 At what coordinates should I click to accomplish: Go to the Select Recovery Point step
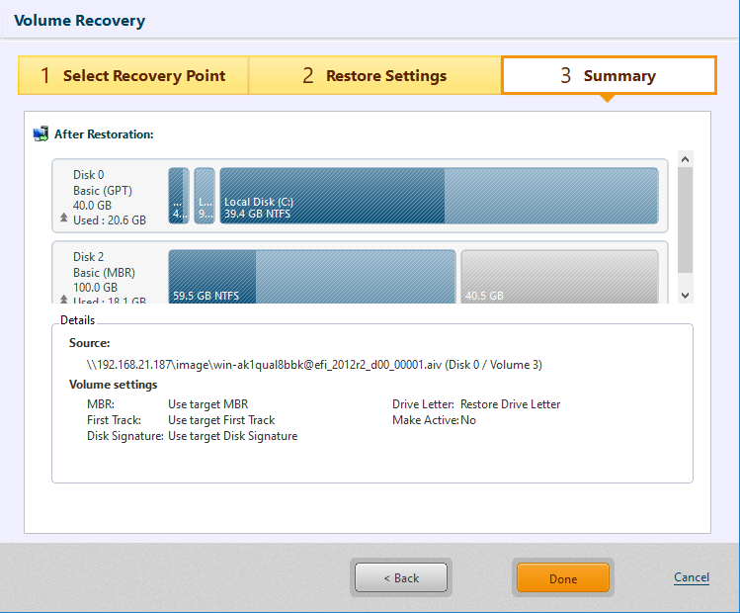pyautogui.click(x=133, y=76)
